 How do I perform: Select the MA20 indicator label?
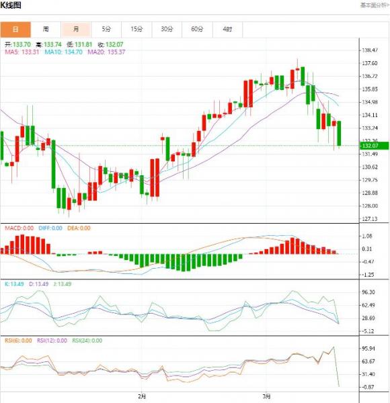click(x=106, y=52)
